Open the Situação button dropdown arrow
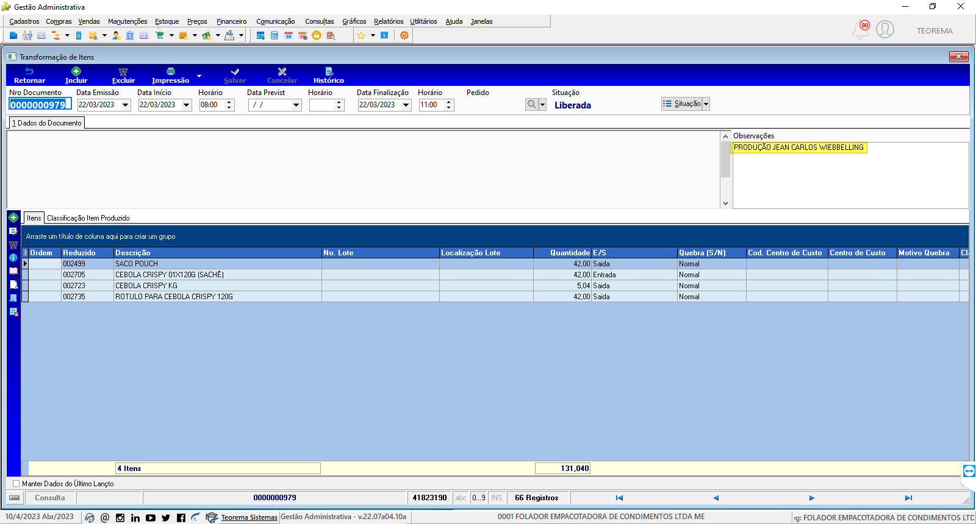This screenshot has height=524, width=976. pos(706,104)
